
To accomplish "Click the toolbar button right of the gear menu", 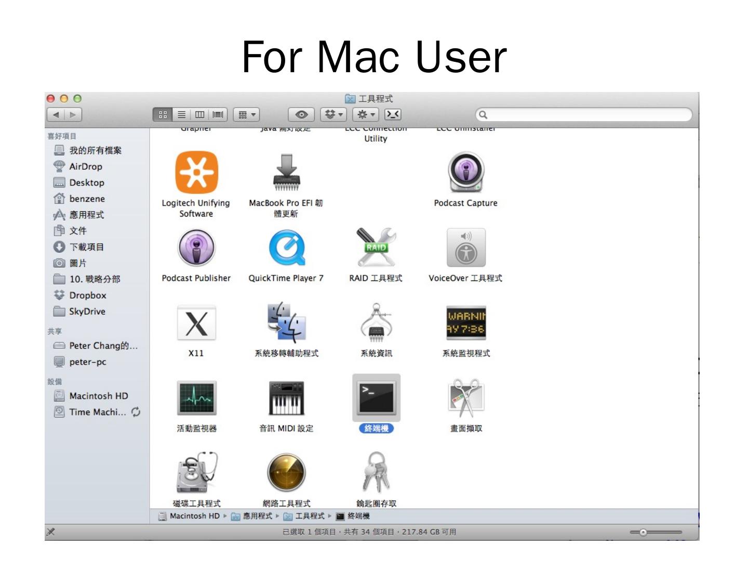I will (x=393, y=115).
